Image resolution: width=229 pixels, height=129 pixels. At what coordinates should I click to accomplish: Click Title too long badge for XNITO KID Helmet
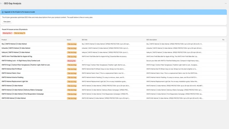(x=72, y=98)
